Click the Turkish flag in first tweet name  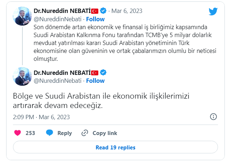tap(95, 12)
